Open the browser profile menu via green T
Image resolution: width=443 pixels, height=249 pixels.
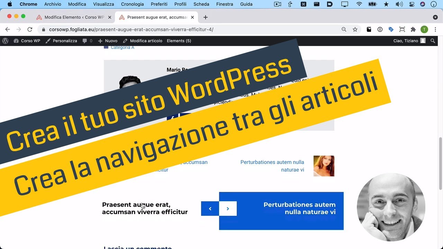coord(424,29)
